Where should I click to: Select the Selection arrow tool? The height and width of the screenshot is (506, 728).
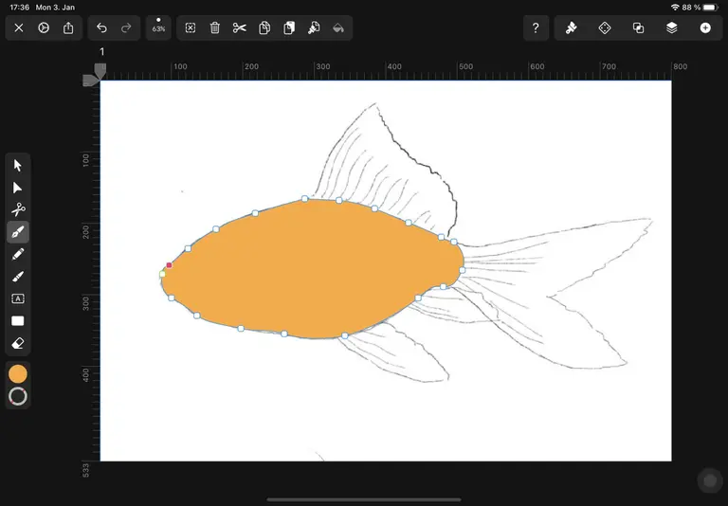point(18,165)
